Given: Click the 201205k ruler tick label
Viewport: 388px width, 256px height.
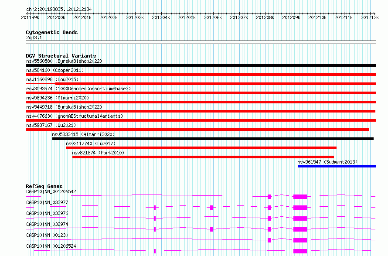Looking at the screenshot, I should (x=187, y=17).
